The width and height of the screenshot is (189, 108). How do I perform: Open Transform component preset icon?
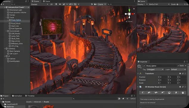pos(183,73)
